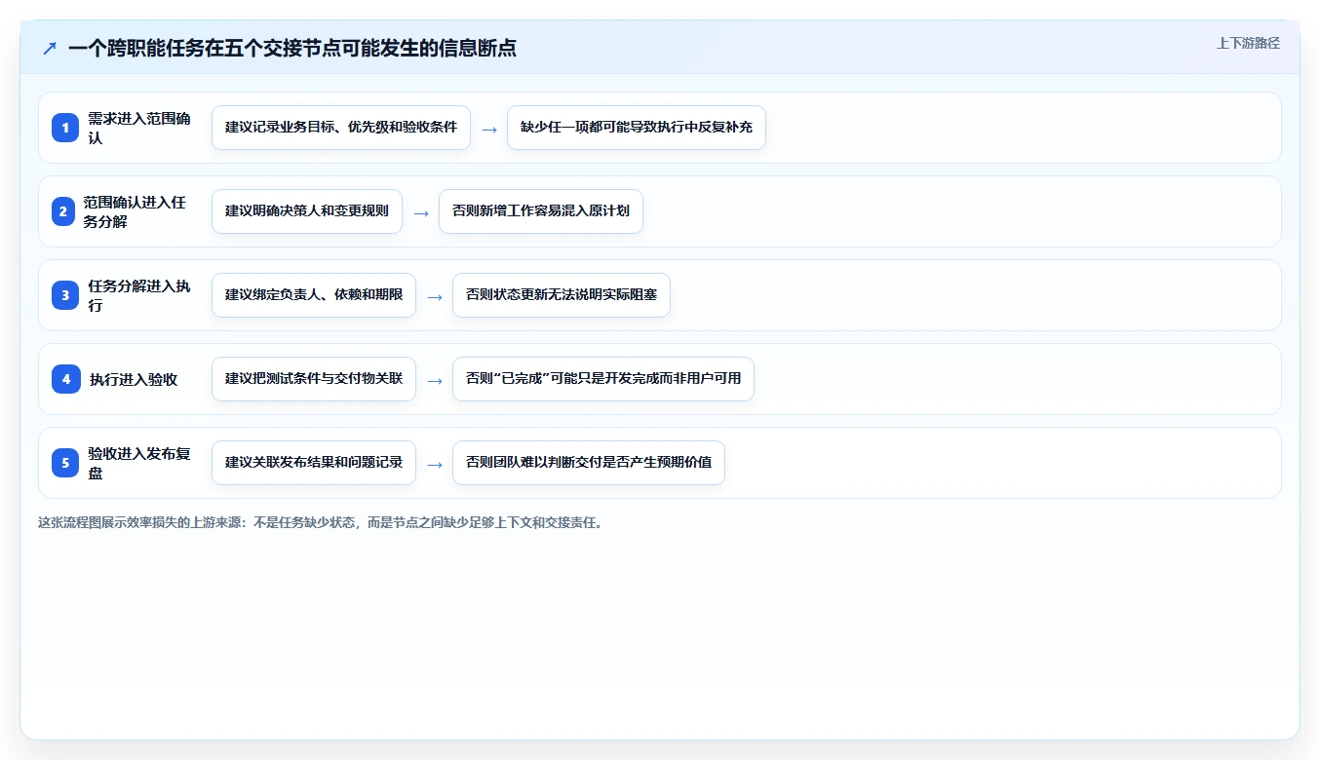The height and width of the screenshot is (760, 1320).
Task: Click the title 一个跨职能任务在五个交接节点可能发生的信息断点
Action: (292, 48)
